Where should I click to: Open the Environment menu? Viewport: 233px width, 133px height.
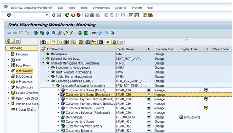coord(102,8)
